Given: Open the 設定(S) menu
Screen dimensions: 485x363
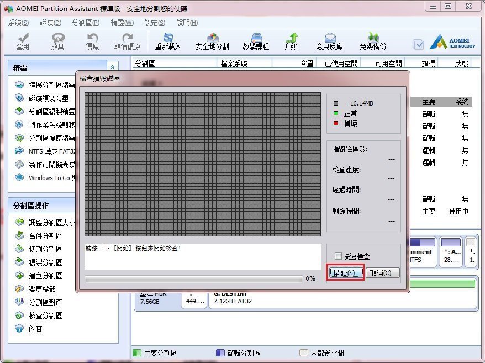Looking at the screenshot, I should click(x=155, y=23).
